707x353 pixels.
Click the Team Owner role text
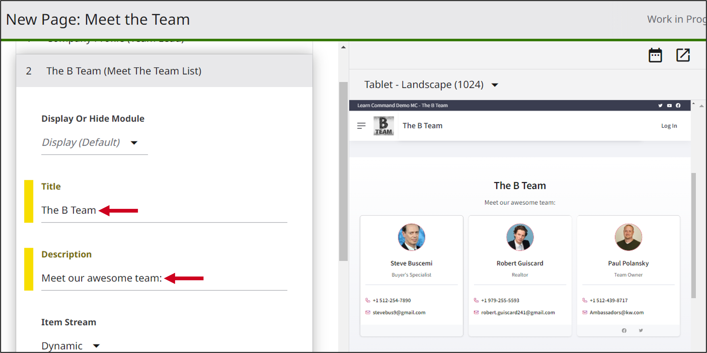[628, 275]
